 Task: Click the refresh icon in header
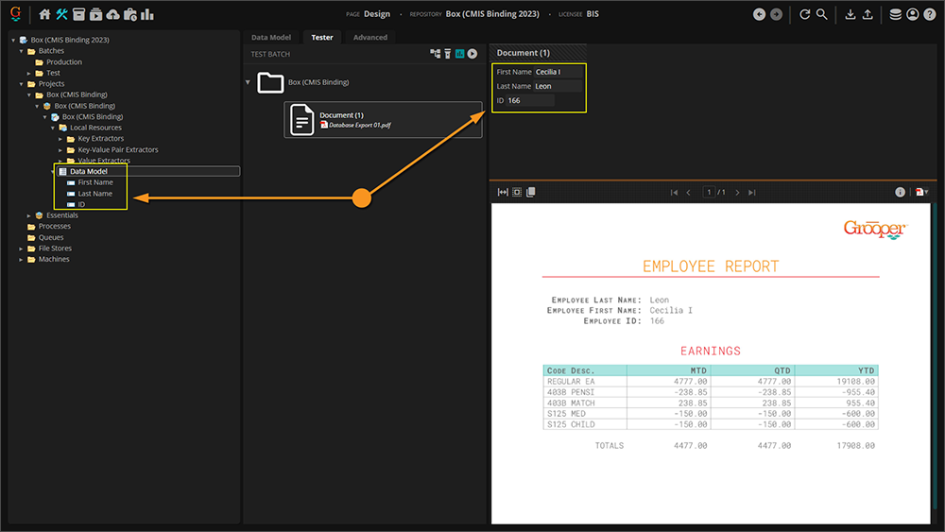(805, 14)
